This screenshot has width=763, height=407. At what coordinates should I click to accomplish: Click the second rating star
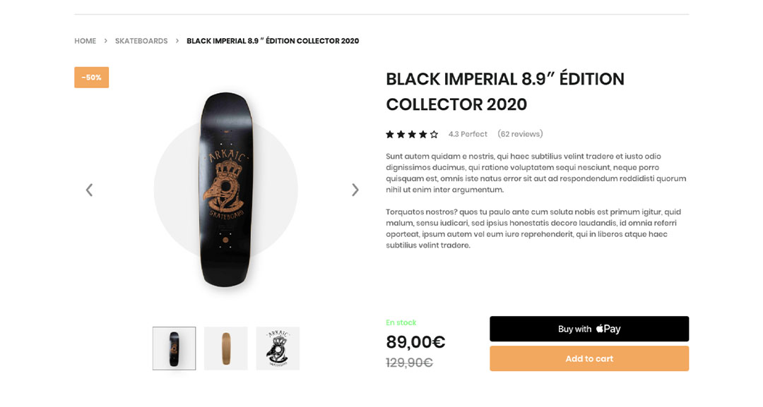click(401, 134)
